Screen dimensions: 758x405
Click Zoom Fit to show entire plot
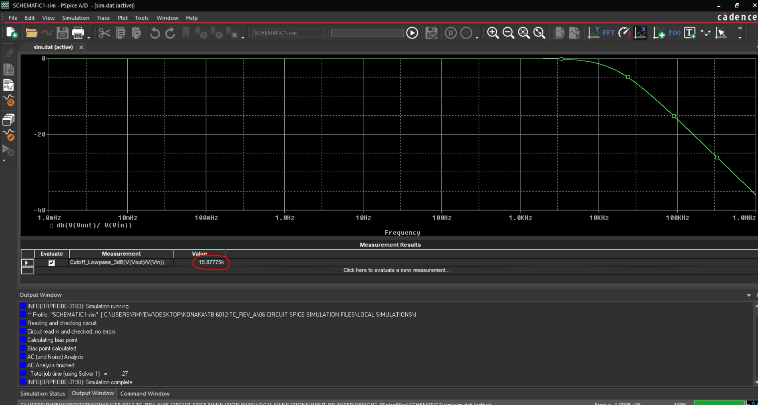(x=539, y=33)
